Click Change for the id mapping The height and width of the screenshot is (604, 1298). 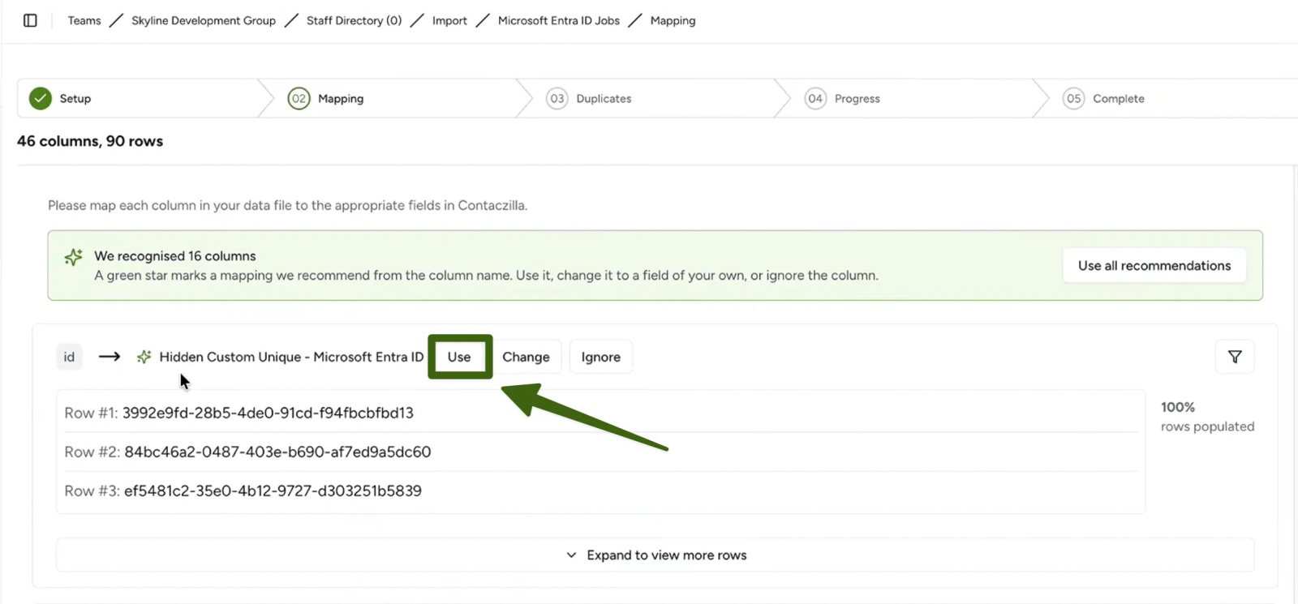526,357
